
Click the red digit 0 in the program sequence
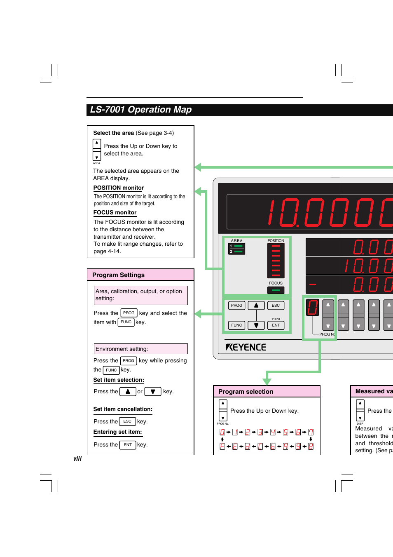222,432
